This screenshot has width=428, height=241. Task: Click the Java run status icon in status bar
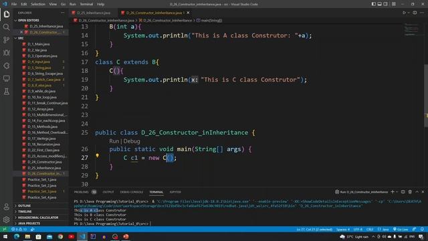tap(33, 229)
